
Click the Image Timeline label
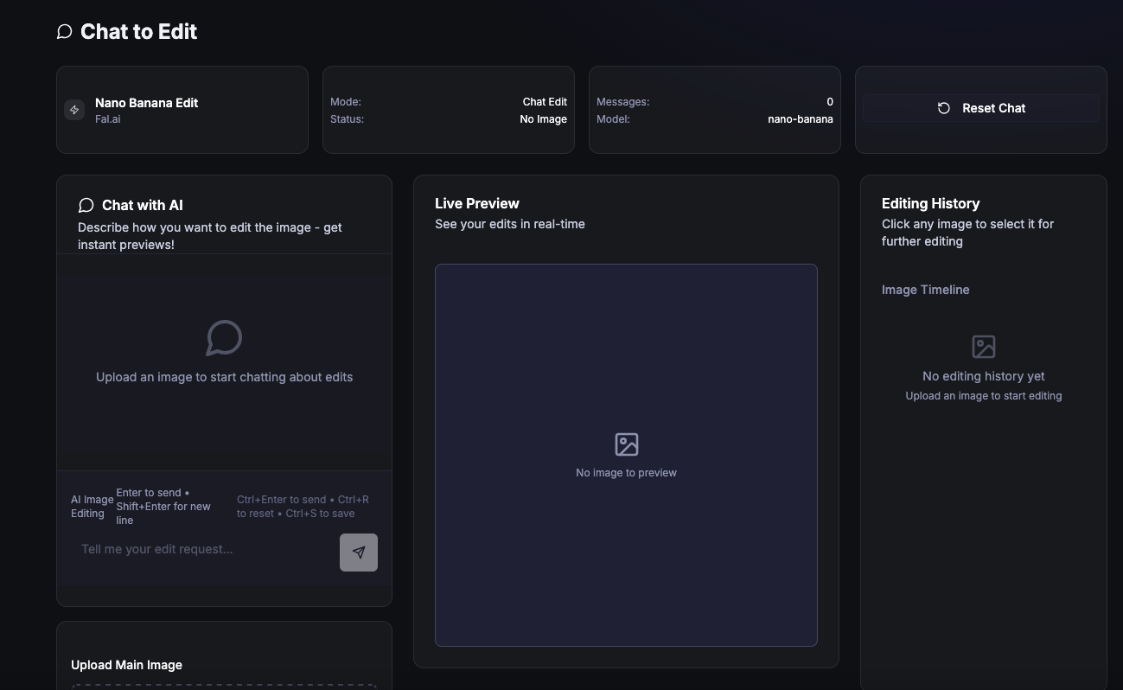[x=925, y=290]
